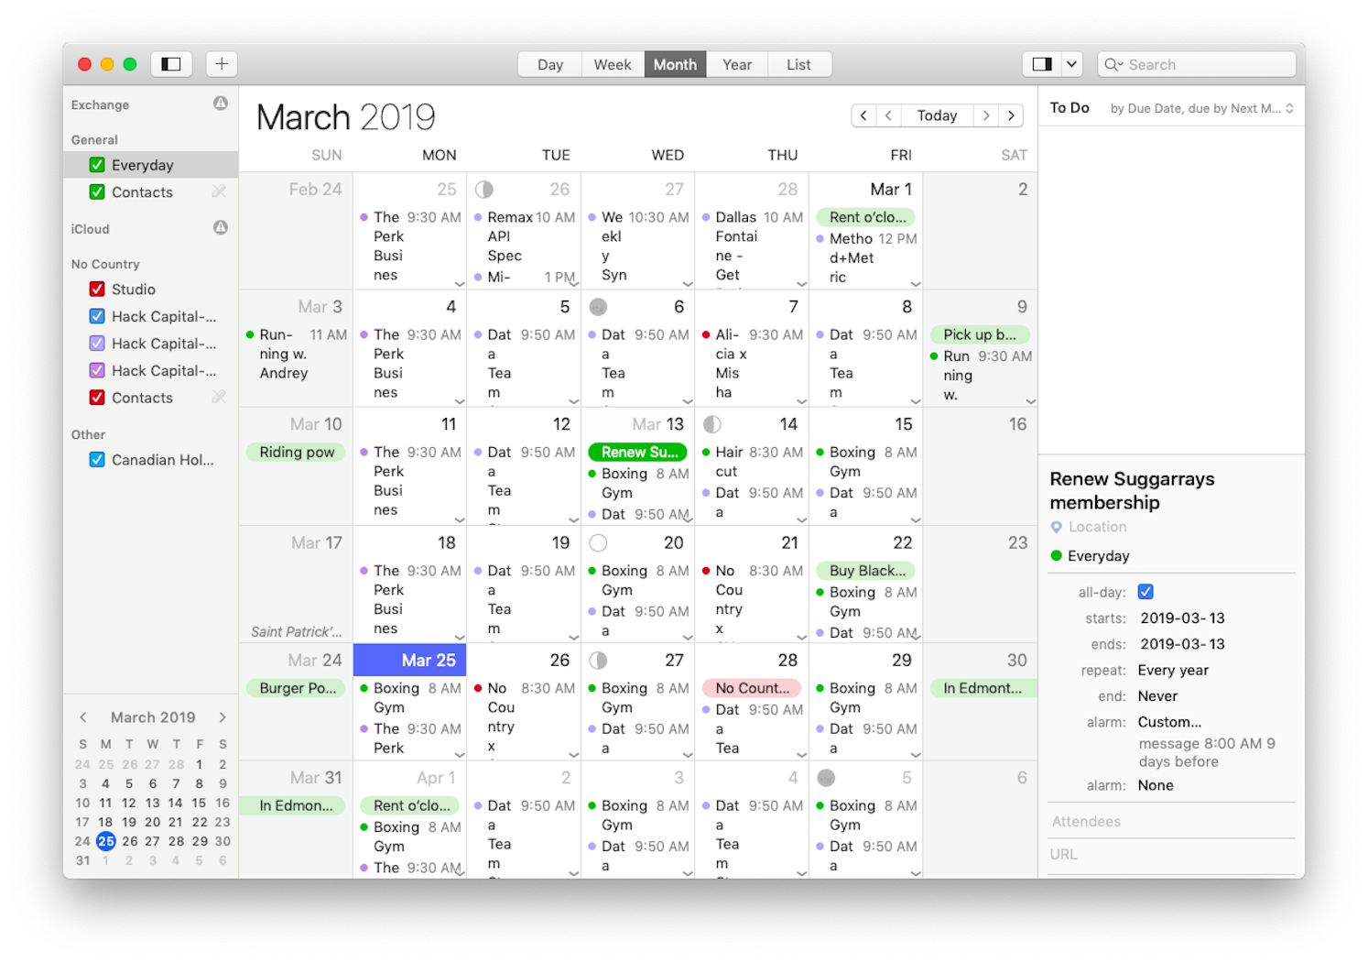This screenshot has height=962, width=1368.
Task: Click the Location field in event details
Action: click(1097, 527)
